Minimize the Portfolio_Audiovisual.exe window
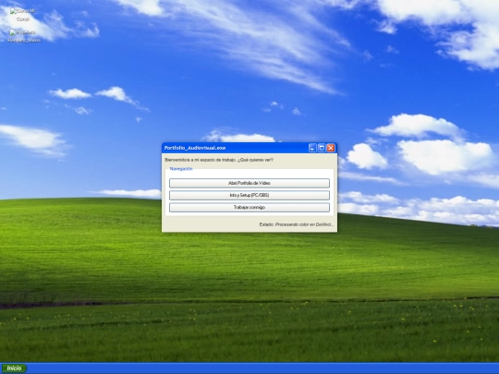Screen dimensions: 499x374 [x=312, y=148]
